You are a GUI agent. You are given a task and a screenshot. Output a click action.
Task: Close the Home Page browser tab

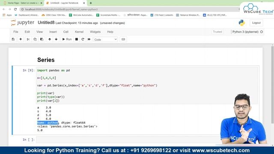click(x=42, y=3)
